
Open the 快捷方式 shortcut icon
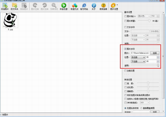[x=75, y=6]
